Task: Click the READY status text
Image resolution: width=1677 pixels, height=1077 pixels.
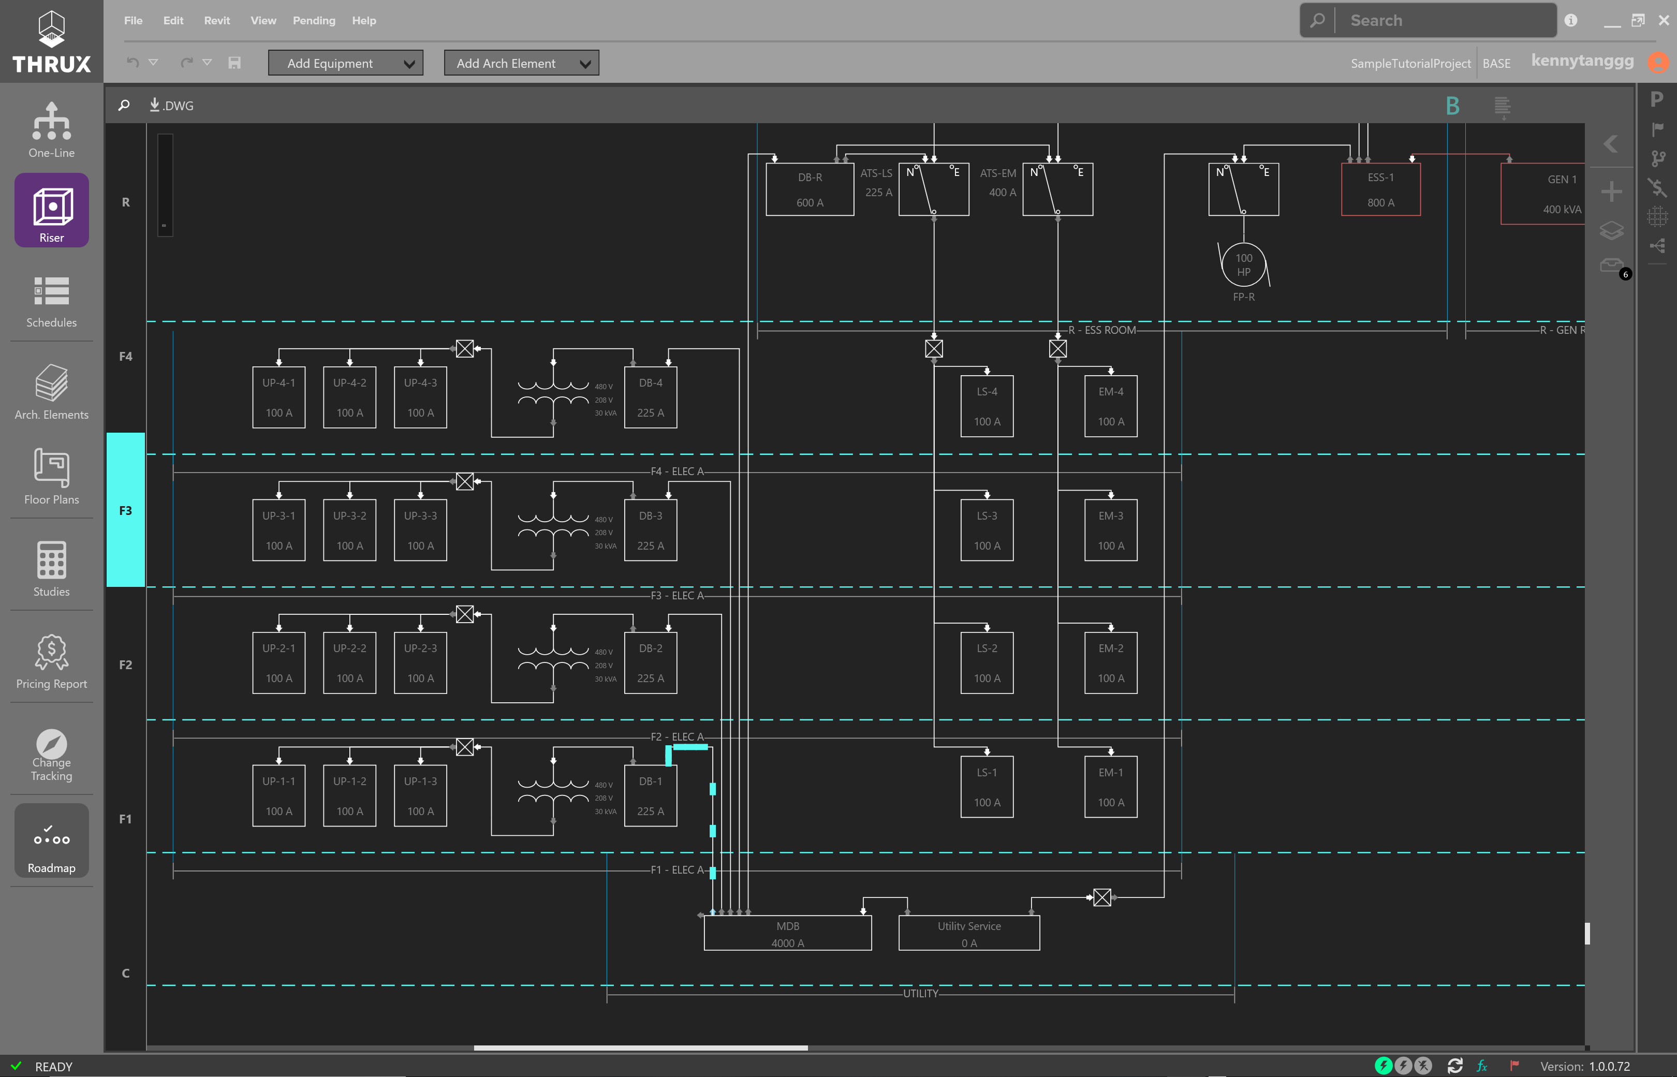Action: point(54,1066)
